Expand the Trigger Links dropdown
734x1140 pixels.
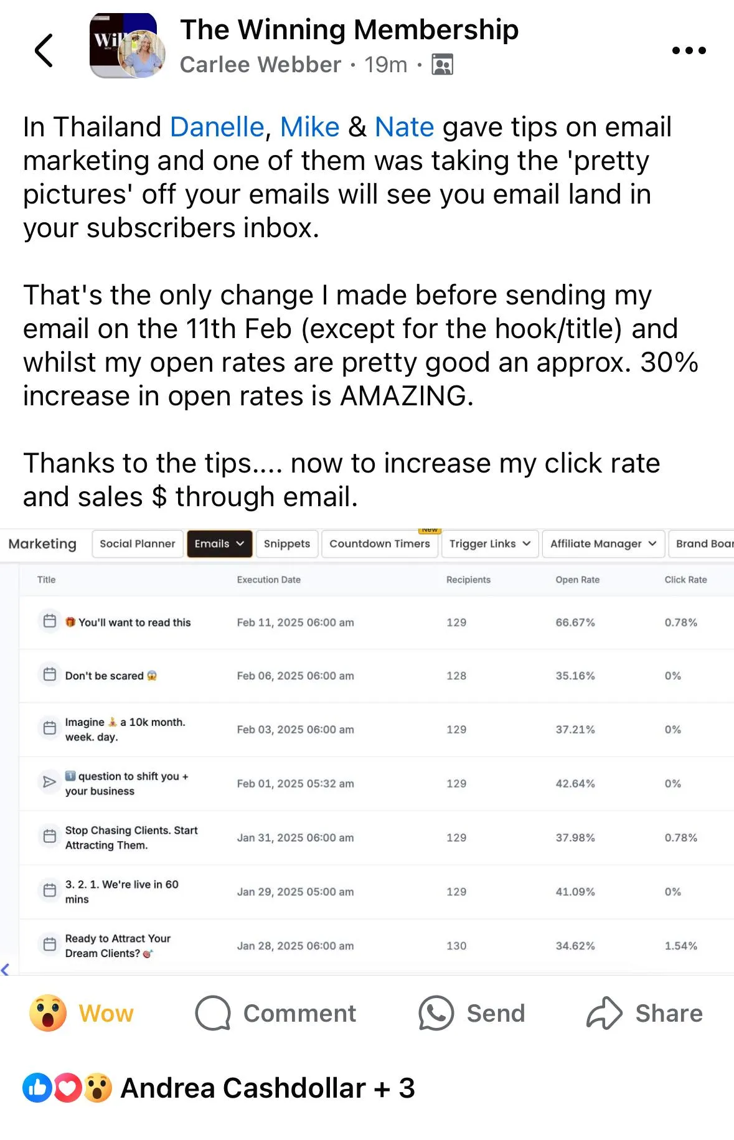(490, 544)
